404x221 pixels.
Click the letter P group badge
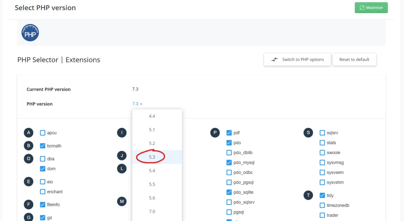pos(215,133)
